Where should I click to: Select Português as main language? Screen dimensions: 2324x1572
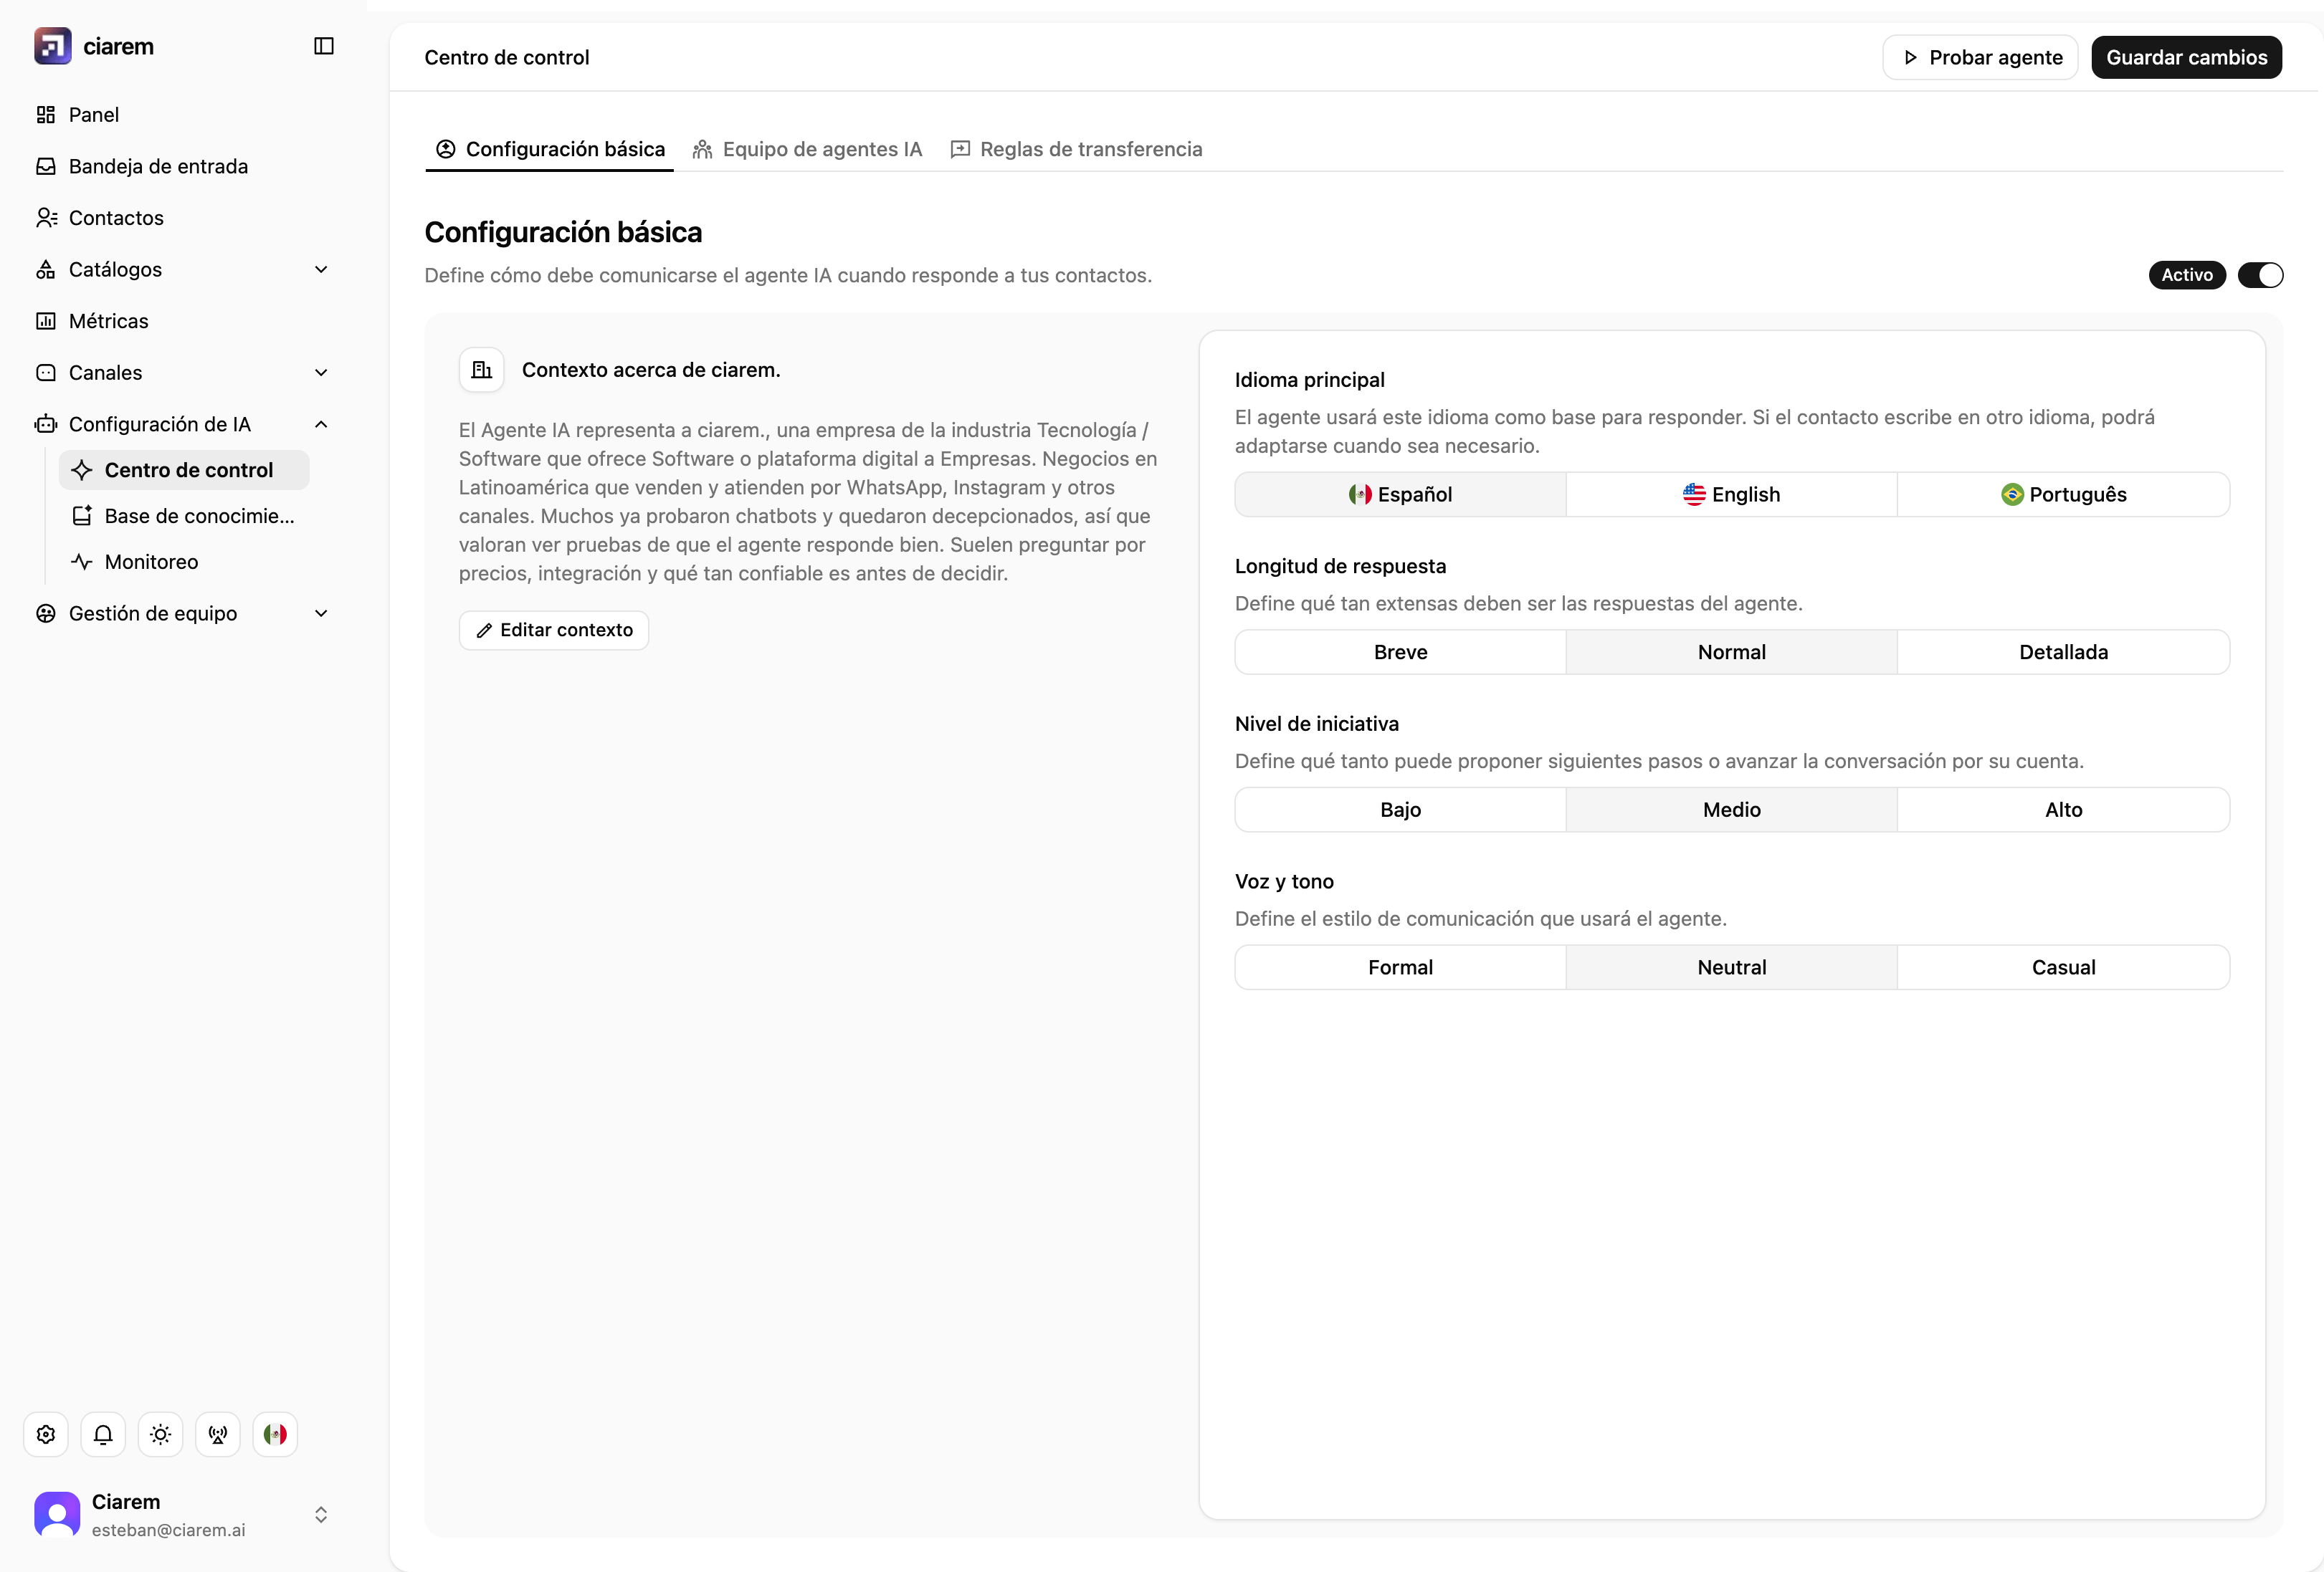(2063, 494)
